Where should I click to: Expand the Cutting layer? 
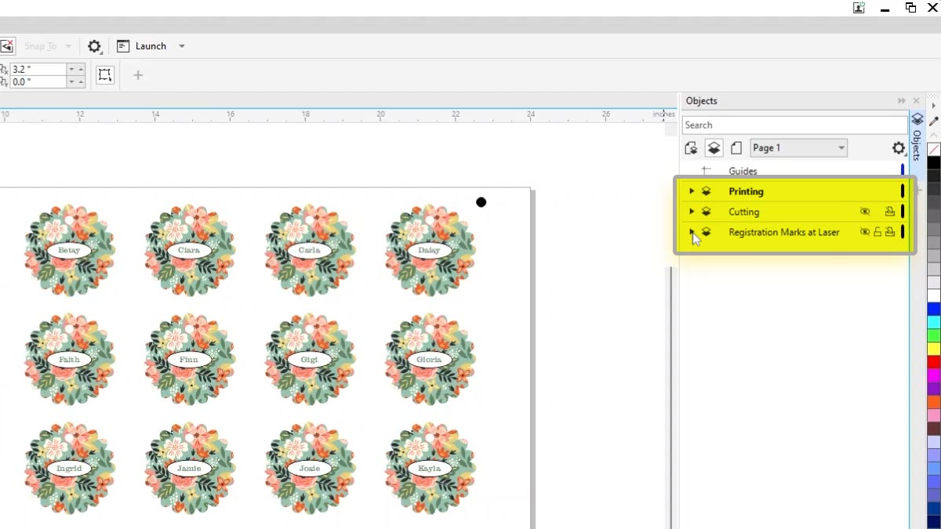[691, 212]
